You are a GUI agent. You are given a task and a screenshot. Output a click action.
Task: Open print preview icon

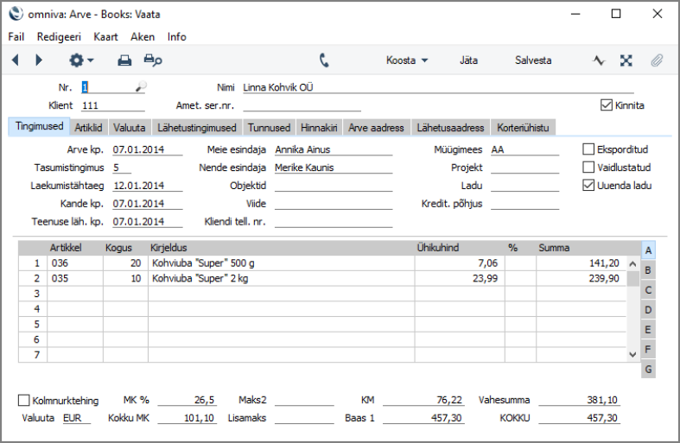click(153, 60)
